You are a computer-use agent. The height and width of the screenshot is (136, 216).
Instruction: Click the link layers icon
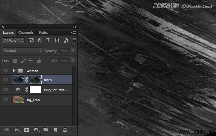click(x=6, y=130)
